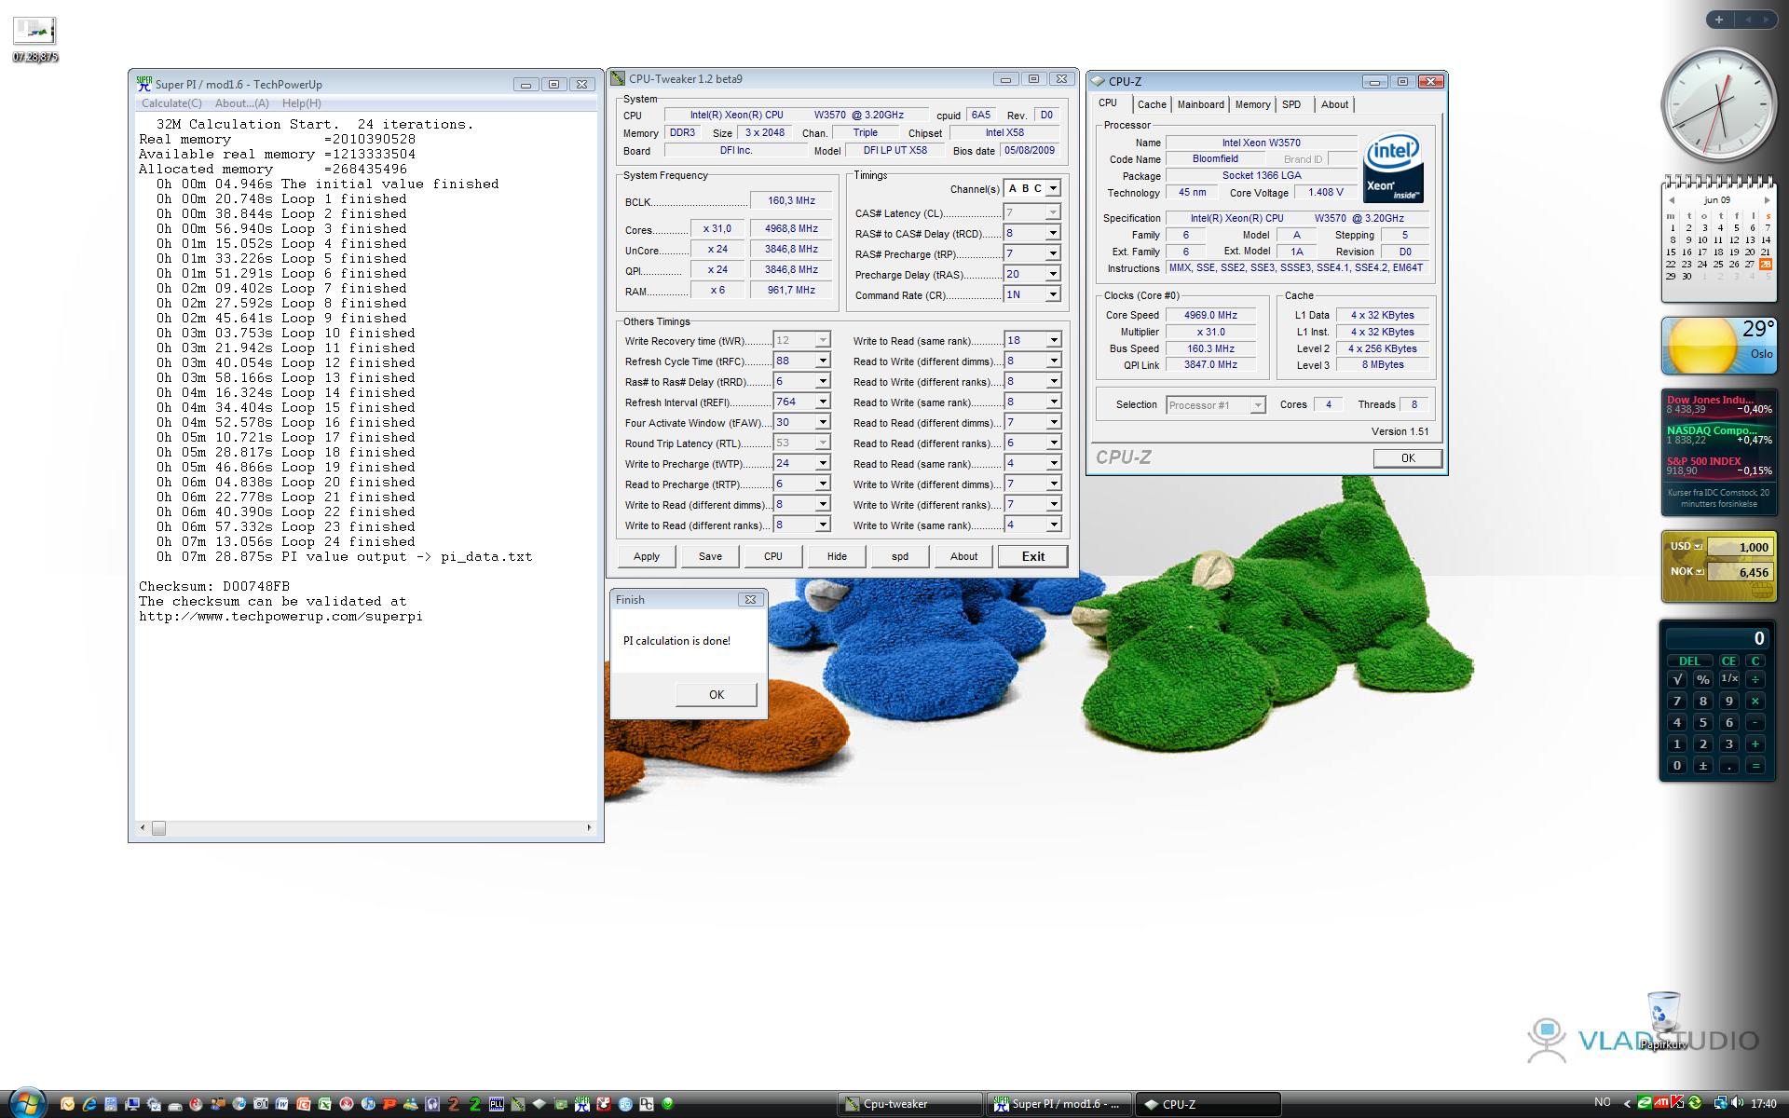
Task: Open Help(H) menu in Super PI
Action: pyautogui.click(x=302, y=103)
